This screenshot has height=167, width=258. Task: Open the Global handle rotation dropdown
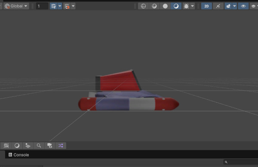click(x=16, y=6)
